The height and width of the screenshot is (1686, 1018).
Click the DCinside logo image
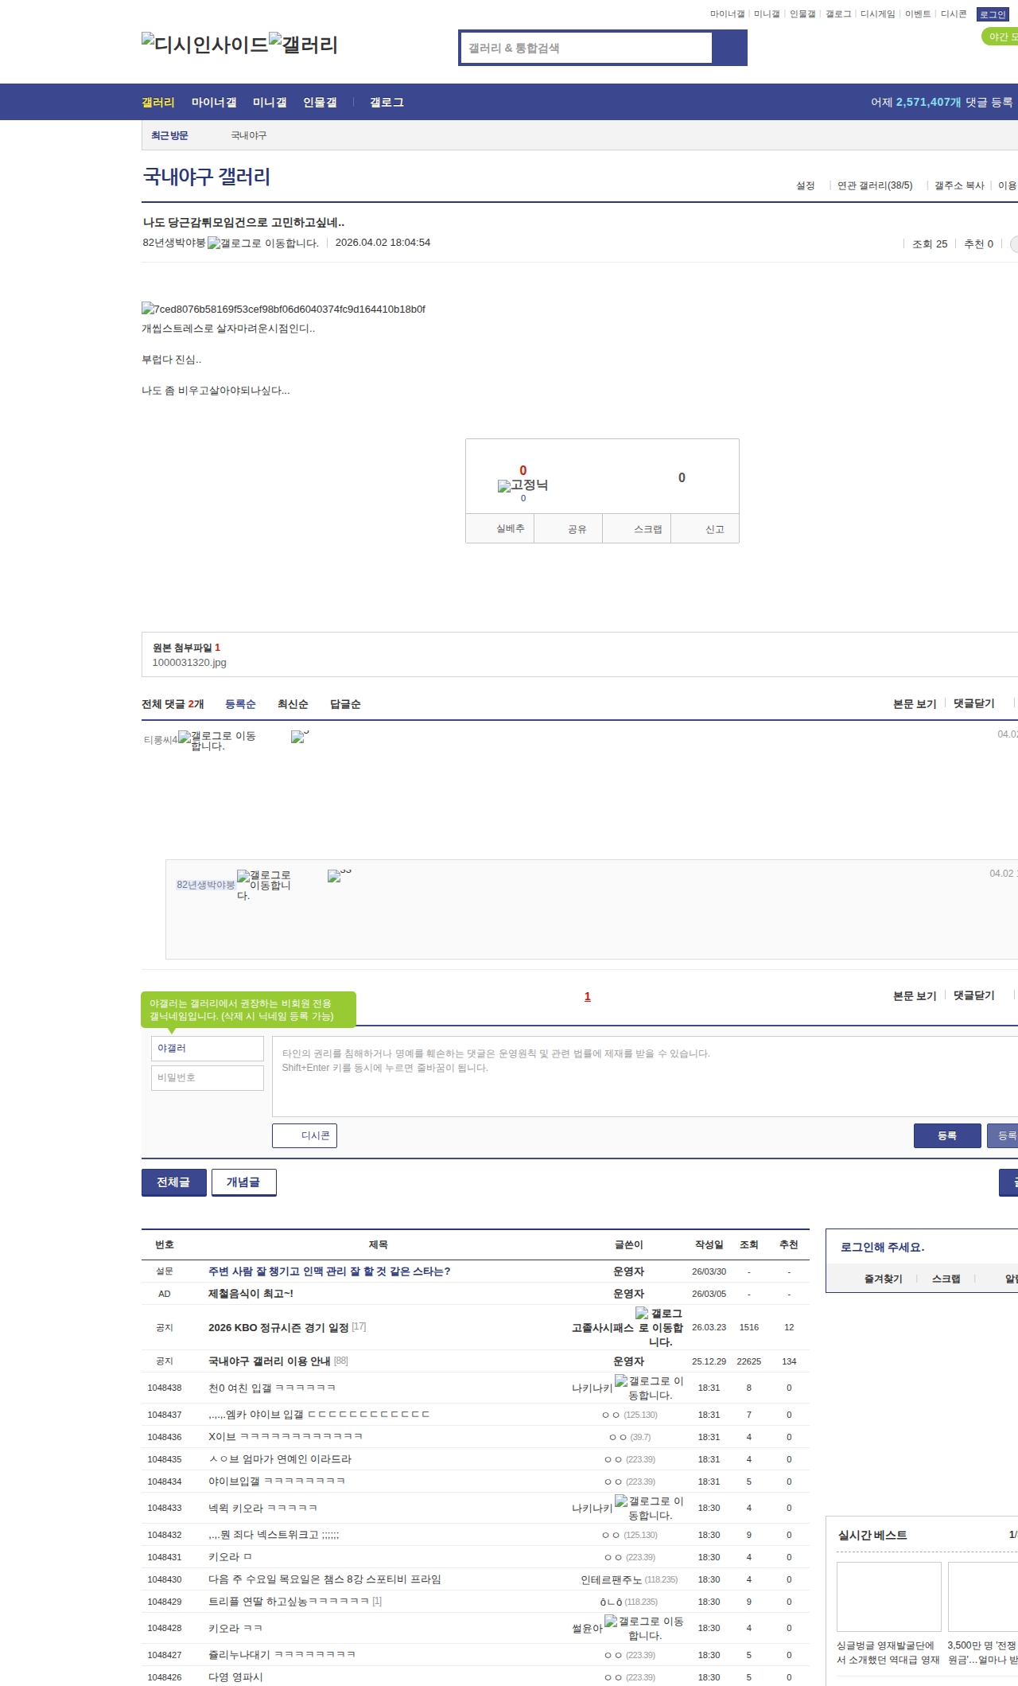pyautogui.click(x=204, y=45)
